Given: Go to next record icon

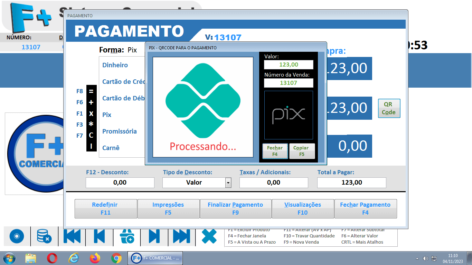Looking at the screenshot, I should coord(154,237).
